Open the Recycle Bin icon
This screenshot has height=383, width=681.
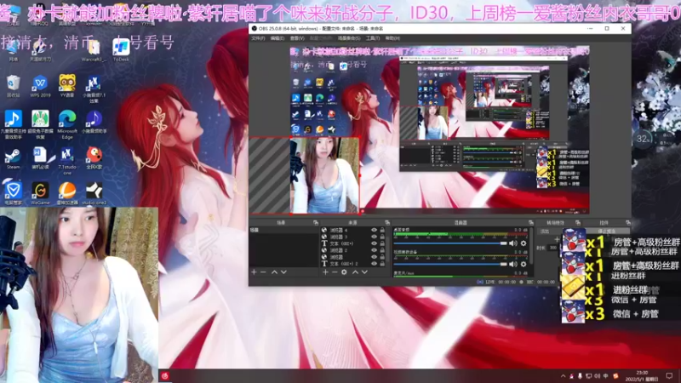tap(13, 86)
